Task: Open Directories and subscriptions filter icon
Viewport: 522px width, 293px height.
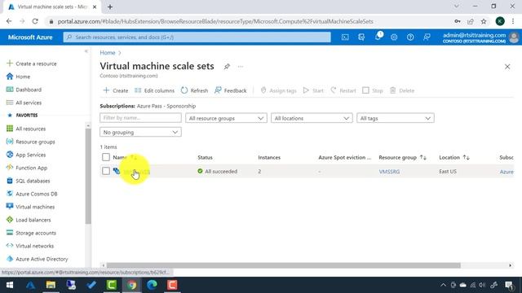Action: pyautogui.click(x=361, y=37)
